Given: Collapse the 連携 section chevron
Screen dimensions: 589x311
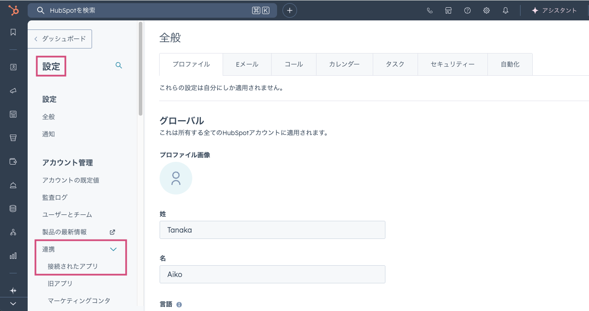Looking at the screenshot, I should [113, 249].
